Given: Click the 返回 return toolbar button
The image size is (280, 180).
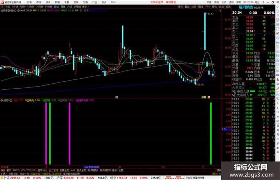Looking at the screenshot, I should click(x=228, y=7).
